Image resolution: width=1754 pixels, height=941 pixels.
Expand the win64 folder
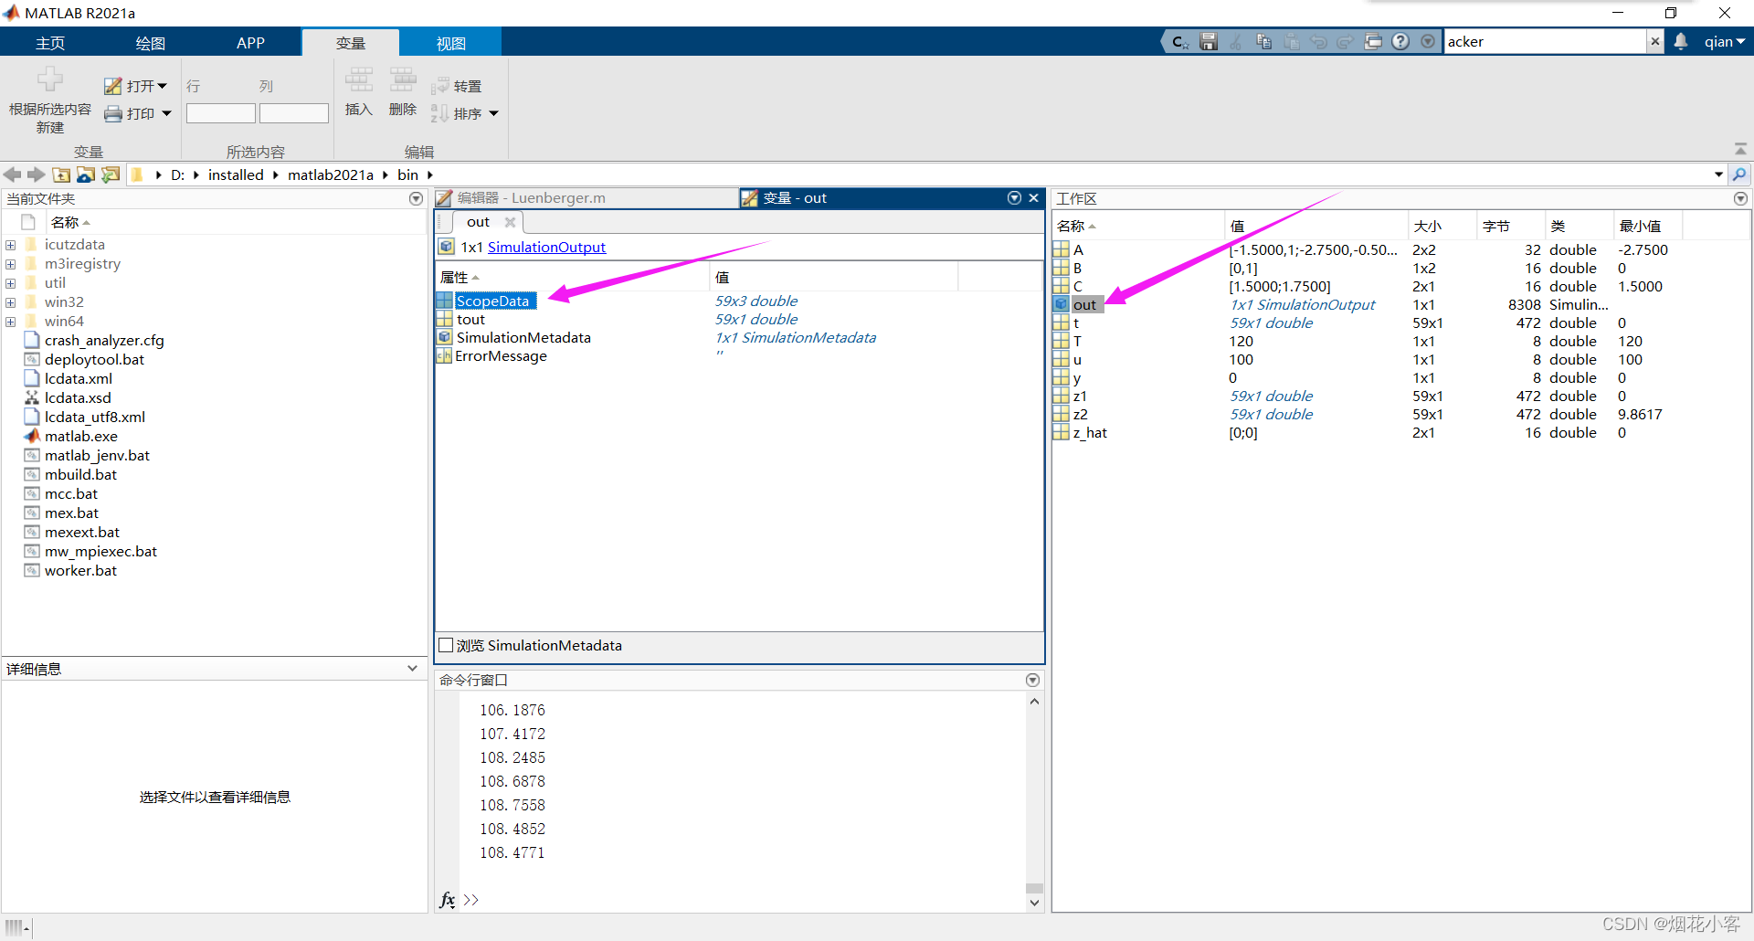[10, 322]
